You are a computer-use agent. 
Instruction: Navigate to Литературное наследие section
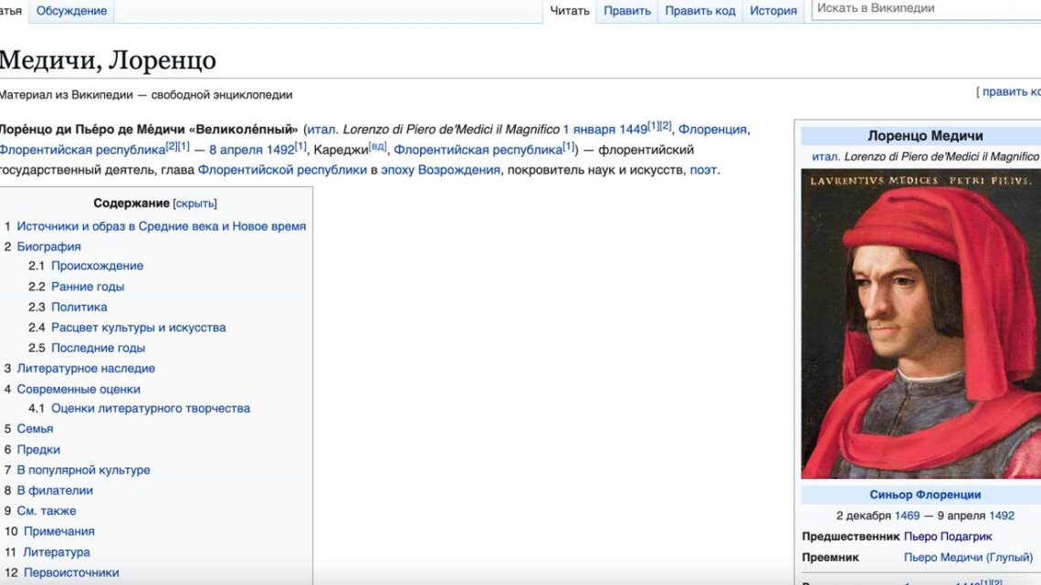(86, 369)
